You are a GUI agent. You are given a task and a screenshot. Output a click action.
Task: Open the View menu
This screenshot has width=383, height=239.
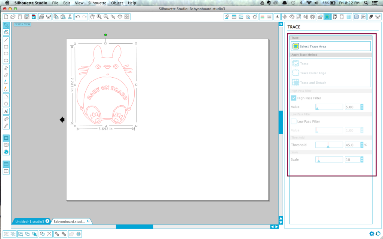(79, 3)
